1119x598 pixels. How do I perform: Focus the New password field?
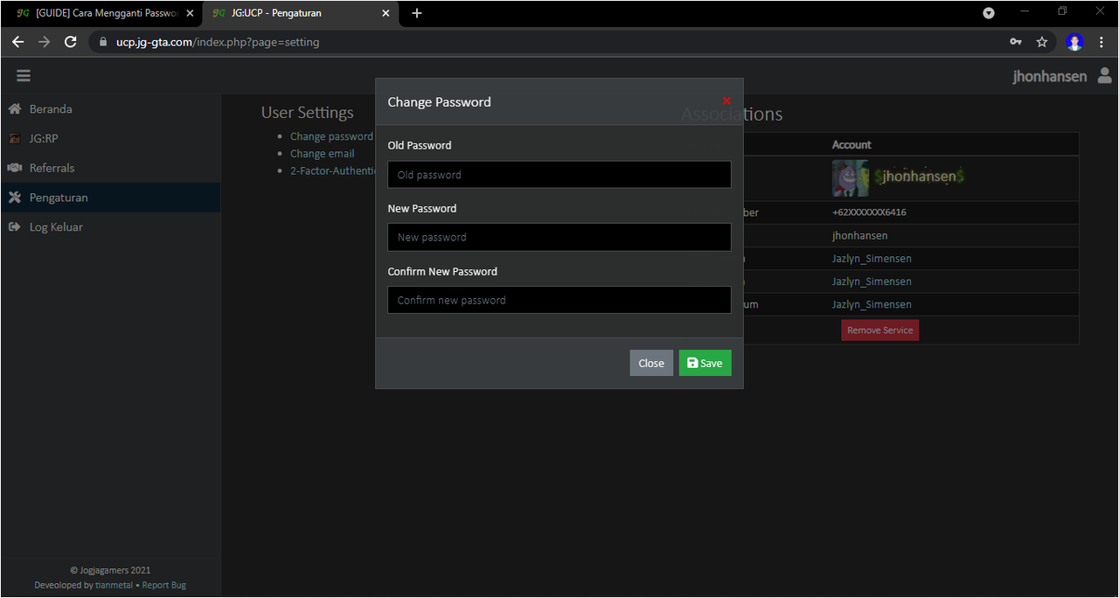tap(559, 237)
